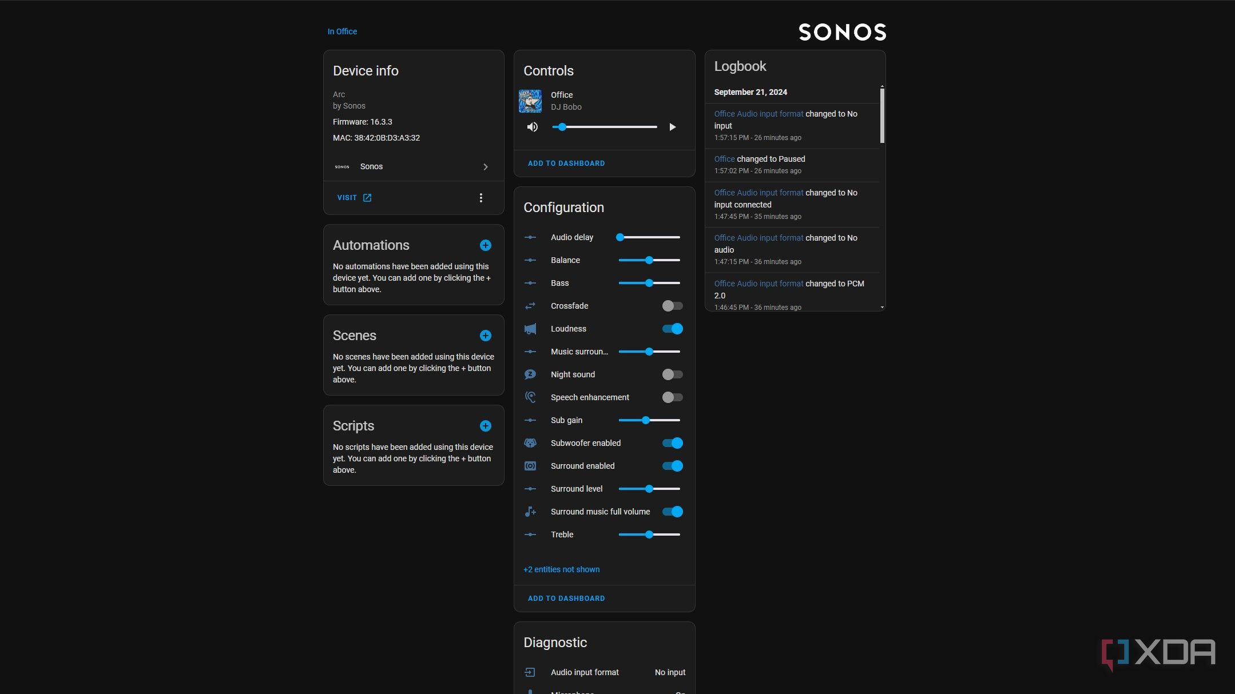Click the Subwoofer enabled icon

[x=530, y=443]
